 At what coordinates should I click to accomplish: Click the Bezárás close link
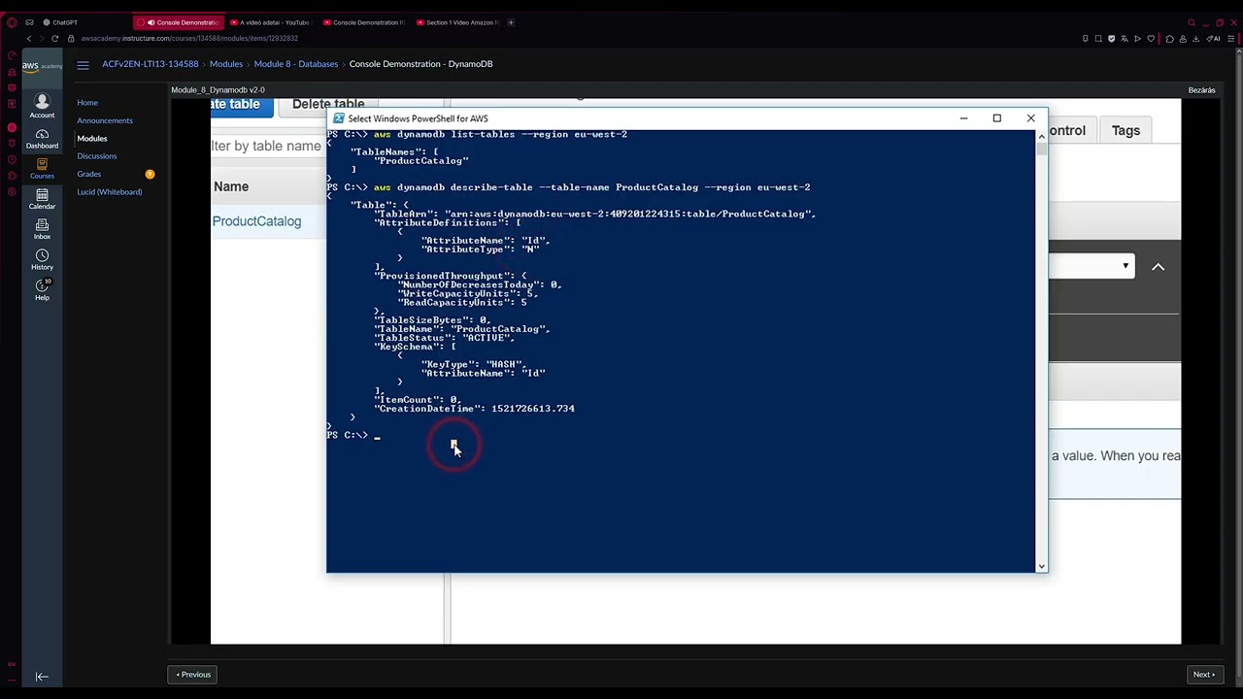click(x=1201, y=90)
